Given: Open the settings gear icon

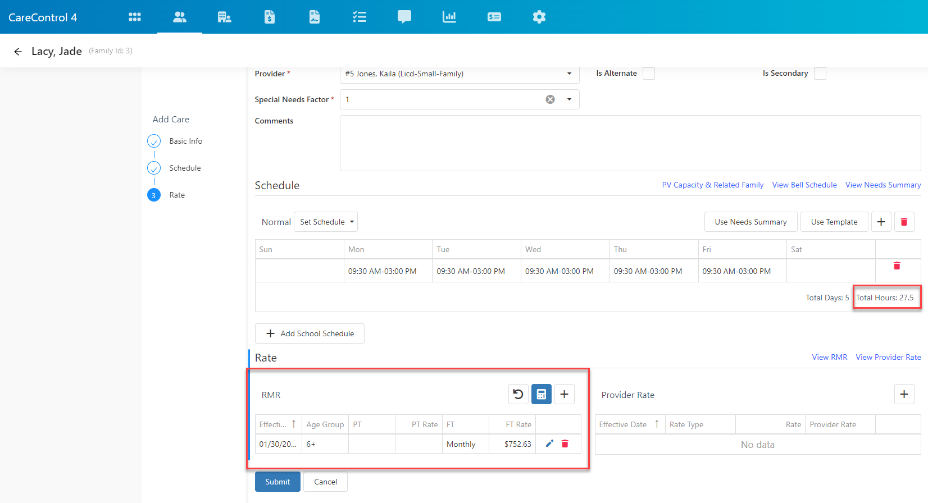Looking at the screenshot, I should [x=539, y=17].
